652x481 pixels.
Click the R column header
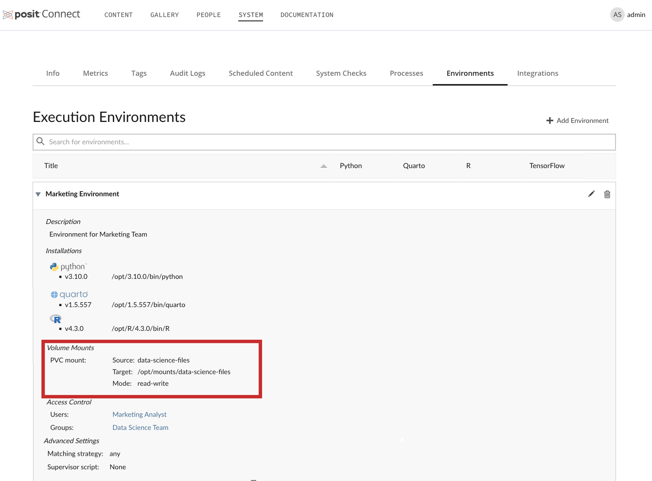pos(468,166)
